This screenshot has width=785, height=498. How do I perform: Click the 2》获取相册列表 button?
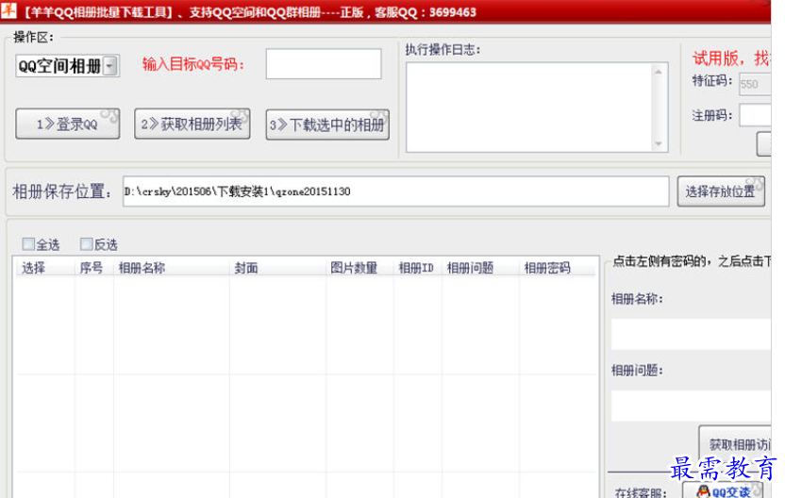pyautogui.click(x=192, y=124)
